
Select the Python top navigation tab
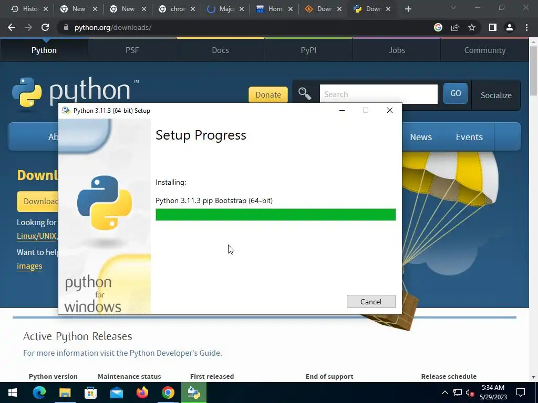44,50
